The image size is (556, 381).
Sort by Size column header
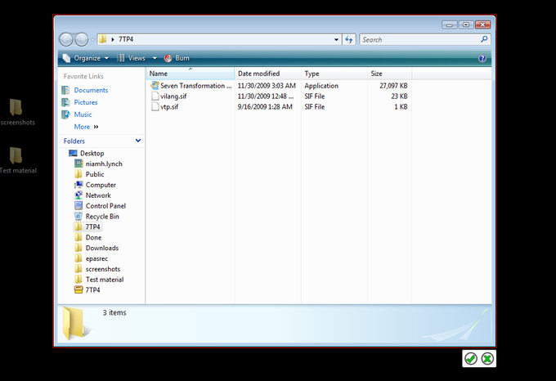(x=389, y=74)
